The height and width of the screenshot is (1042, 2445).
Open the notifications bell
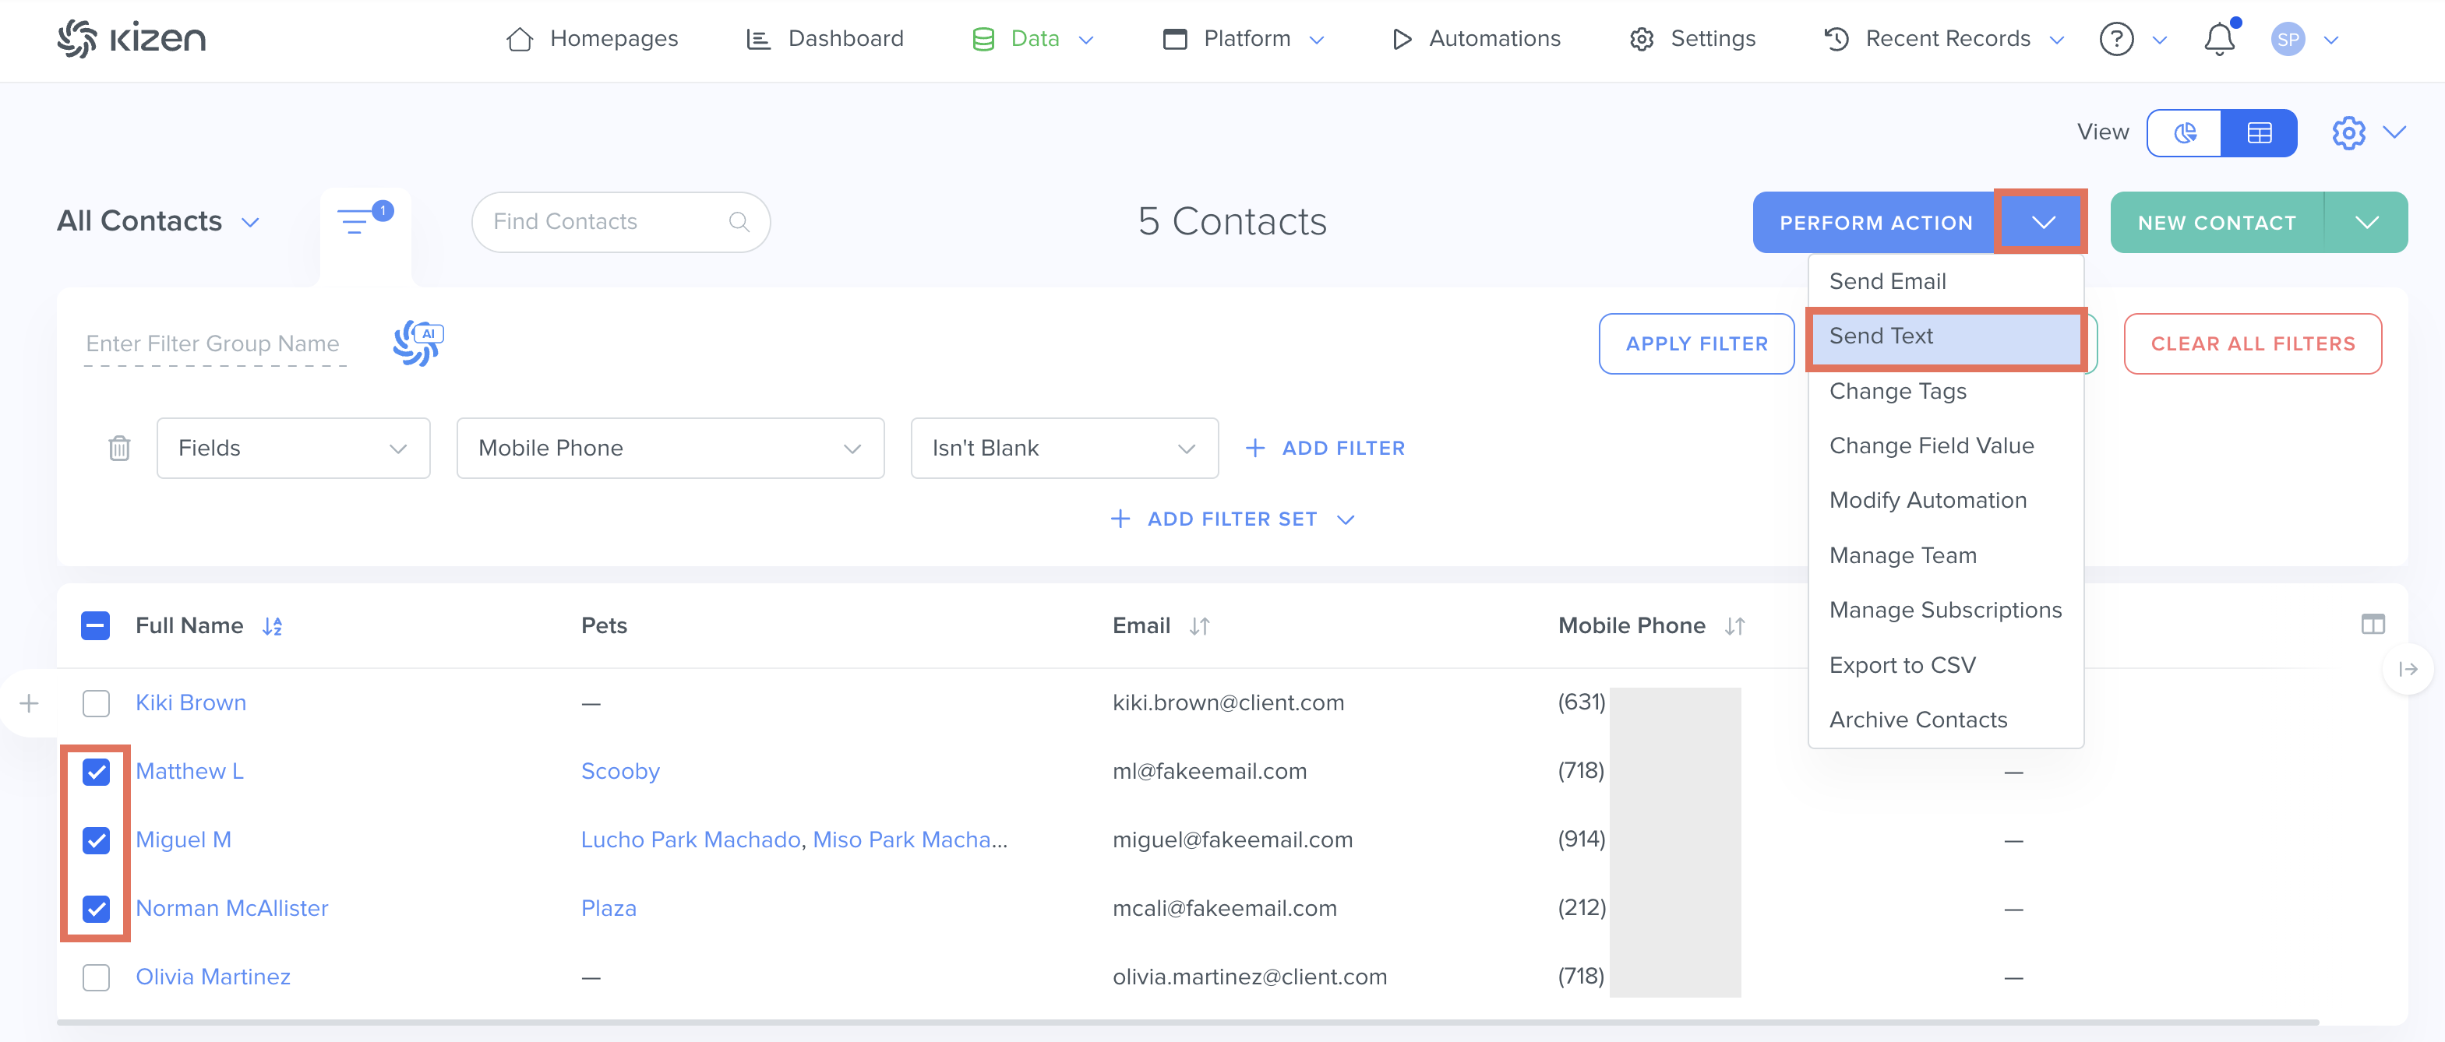point(2218,39)
